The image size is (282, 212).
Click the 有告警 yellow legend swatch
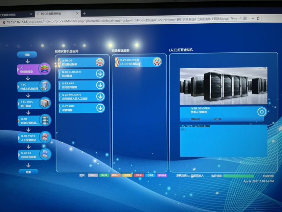pyautogui.click(x=127, y=175)
